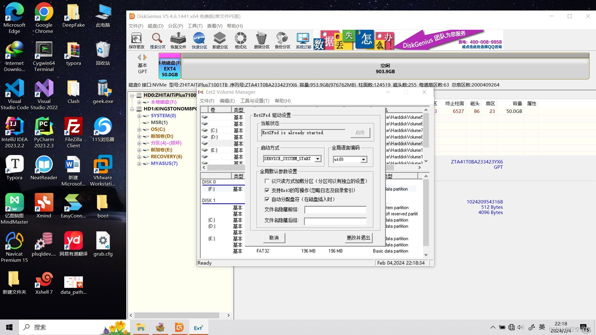
Task: Select 分区(4)-(损坏) damaged partition in tree
Action: click(x=166, y=143)
